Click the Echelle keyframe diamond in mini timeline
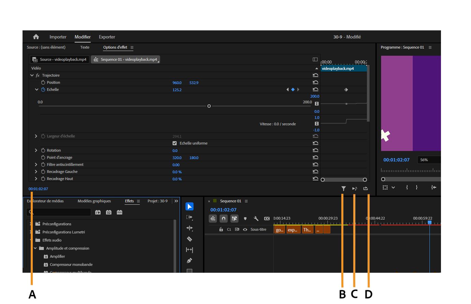The image size is (471, 304). pos(346,90)
